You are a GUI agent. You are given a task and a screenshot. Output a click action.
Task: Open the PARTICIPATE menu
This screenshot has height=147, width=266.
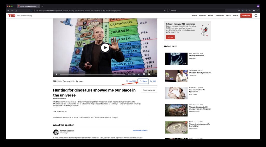(220, 16)
